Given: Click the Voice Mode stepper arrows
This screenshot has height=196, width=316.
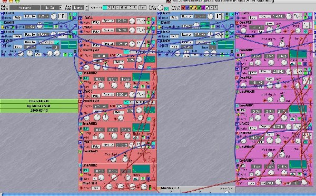Looking at the screenshot, I should tap(86, 8).
